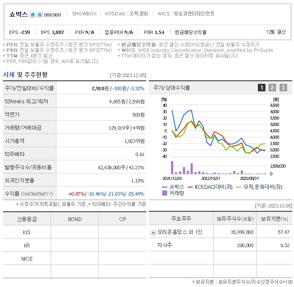Click the 주요주주 column header
The width and height of the screenshot is (294, 287).
[x=181, y=219]
